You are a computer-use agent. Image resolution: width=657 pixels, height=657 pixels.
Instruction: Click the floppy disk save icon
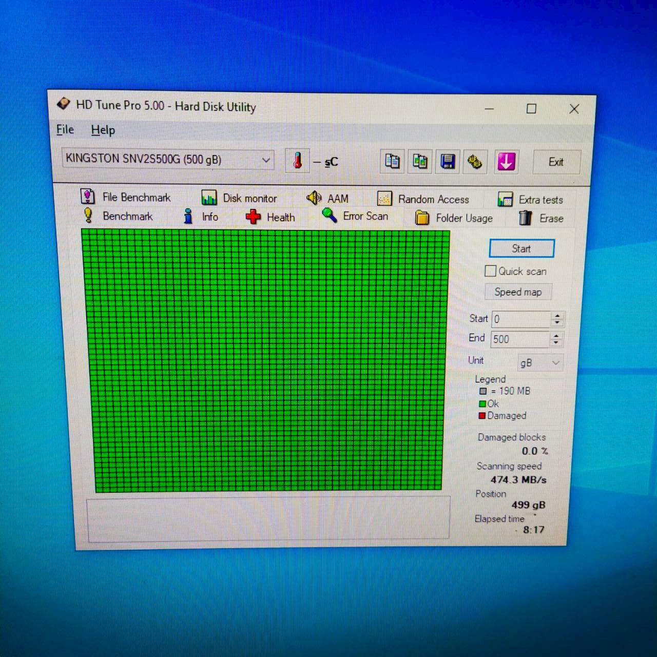click(448, 162)
